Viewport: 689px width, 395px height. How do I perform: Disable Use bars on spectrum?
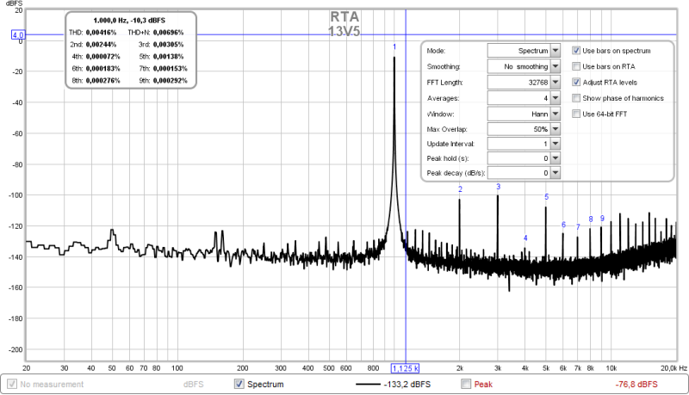[577, 51]
